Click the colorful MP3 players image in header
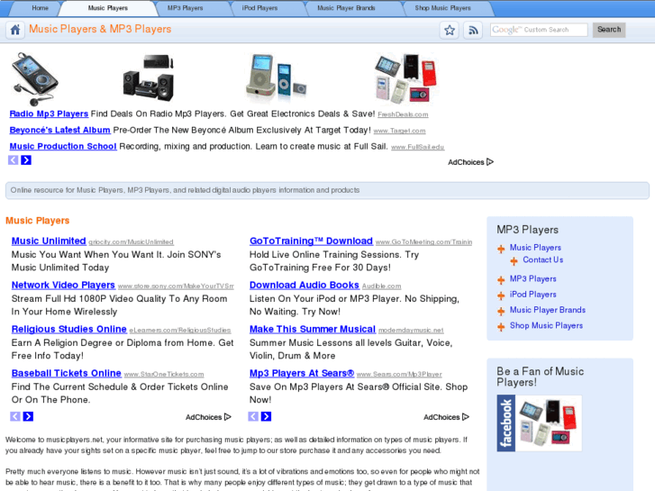The height and width of the screenshot is (491, 655). coord(406,78)
